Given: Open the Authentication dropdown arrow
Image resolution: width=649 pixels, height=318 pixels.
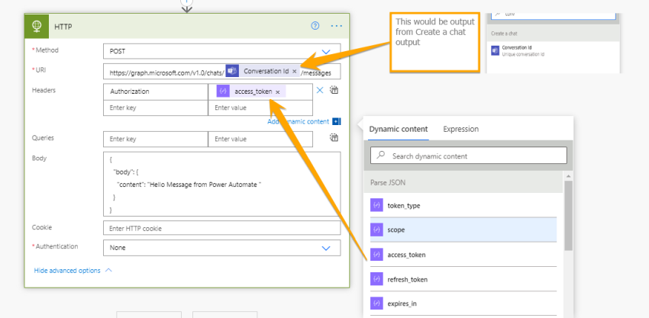Looking at the screenshot, I should (x=326, y=248).
